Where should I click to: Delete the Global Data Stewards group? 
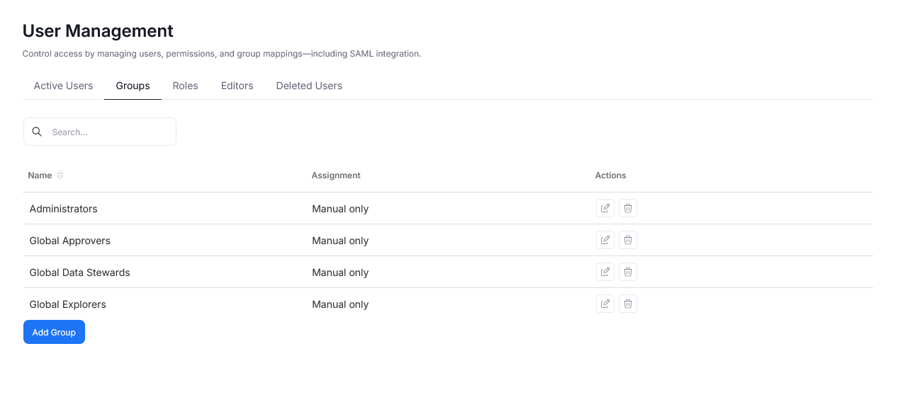(627, 272)
